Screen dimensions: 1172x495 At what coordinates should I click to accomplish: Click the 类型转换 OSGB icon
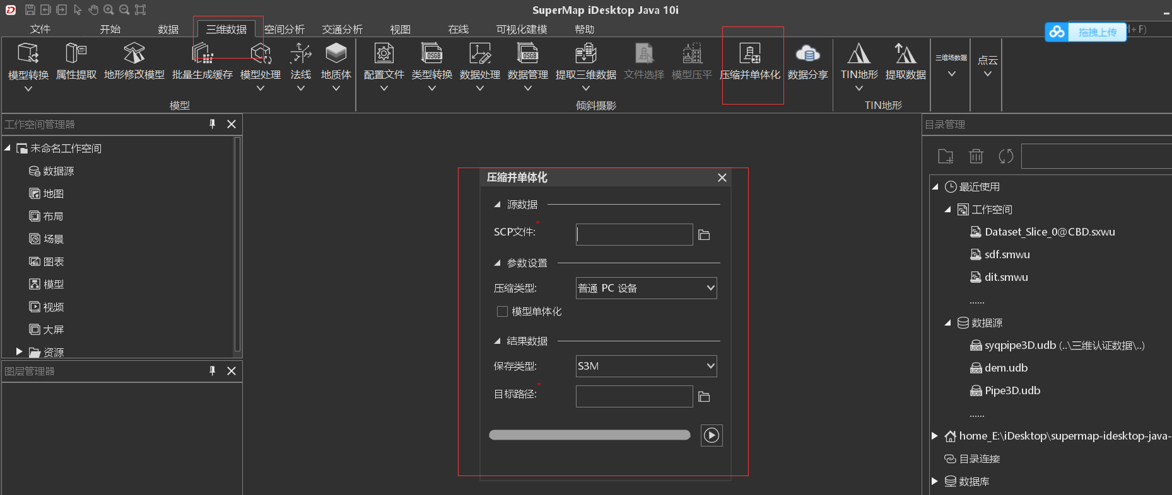(432, 53)
